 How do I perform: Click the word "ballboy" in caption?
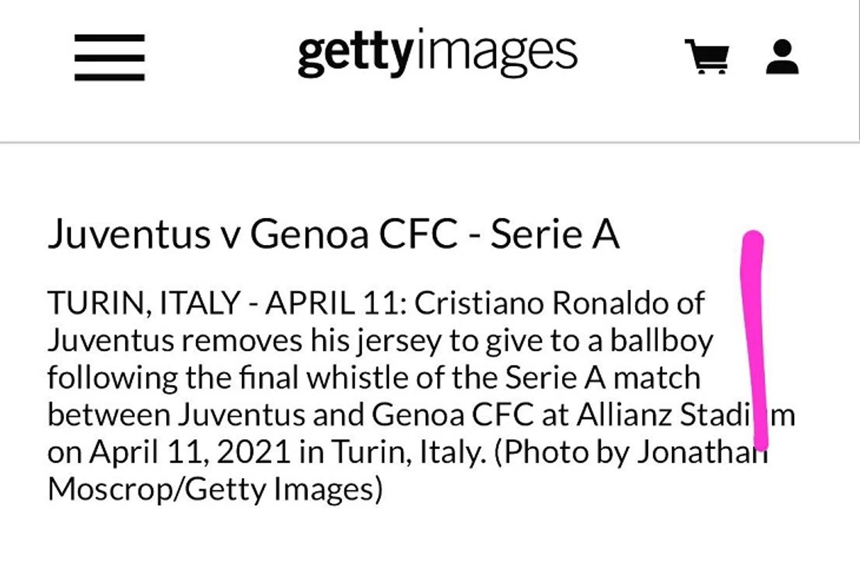pyautogui.click(x=661, y=341)
